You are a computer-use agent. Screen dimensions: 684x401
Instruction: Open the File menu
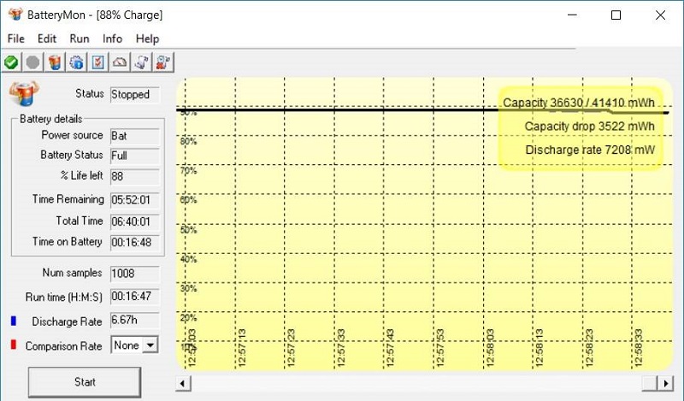point(15,38)
